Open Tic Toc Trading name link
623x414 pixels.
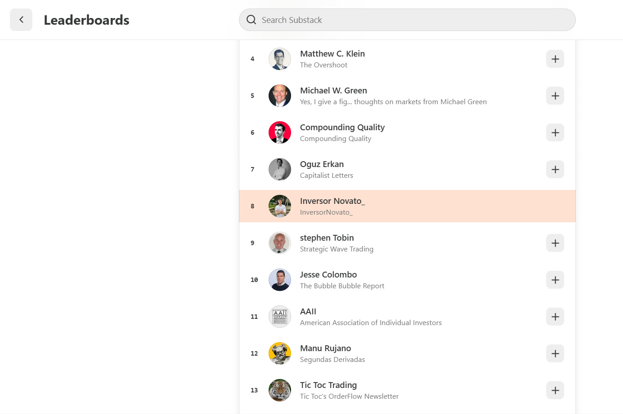click(328, 385)
